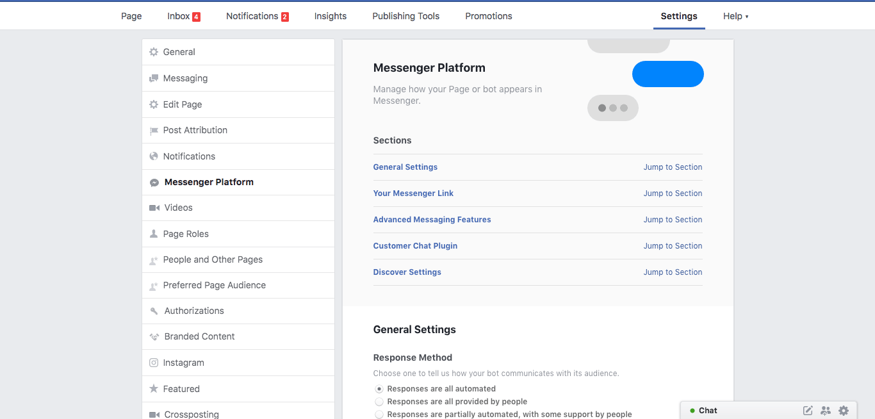Open the Inbox tab
Viewport: 875px width, 419px height.
point(179,16)
